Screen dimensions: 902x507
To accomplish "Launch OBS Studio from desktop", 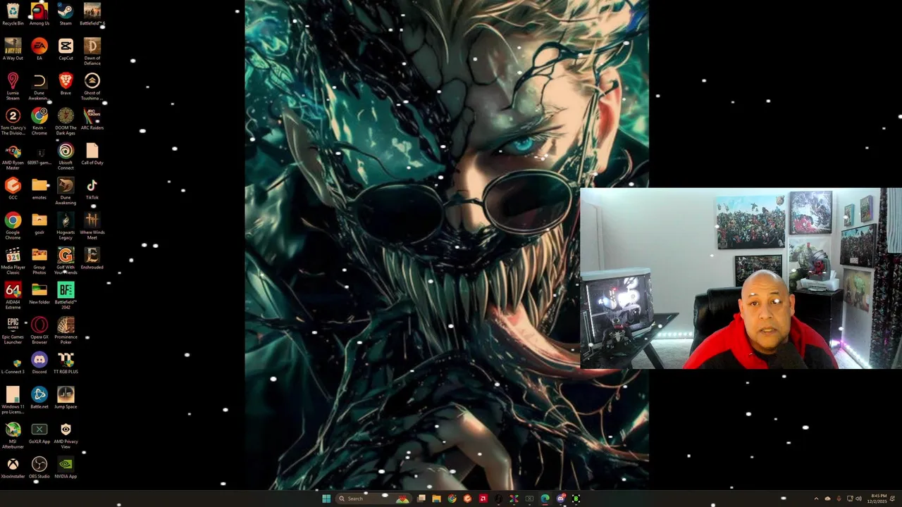I will click(39, 468).
